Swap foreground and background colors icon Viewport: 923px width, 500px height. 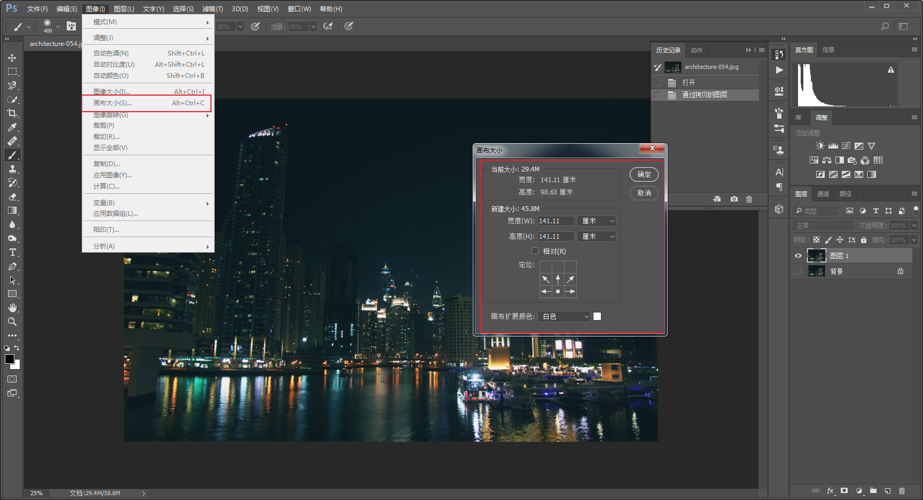pyautogui.click(x=17, y=348)
